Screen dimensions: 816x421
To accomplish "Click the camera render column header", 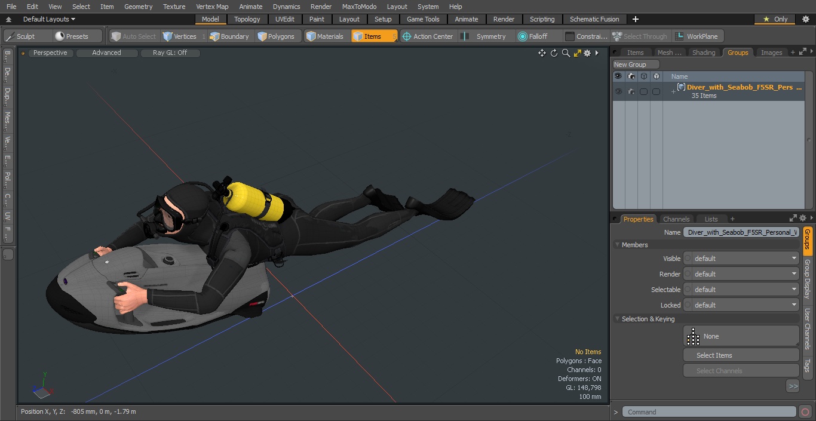I will (x=631, y=76).
